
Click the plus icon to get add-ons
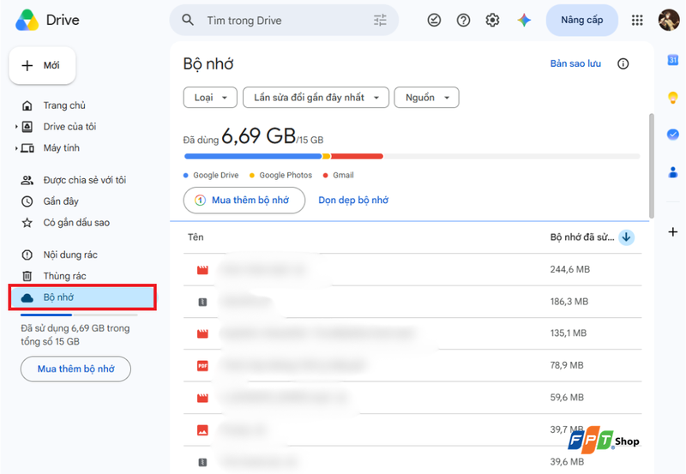(x=673, y=231)
